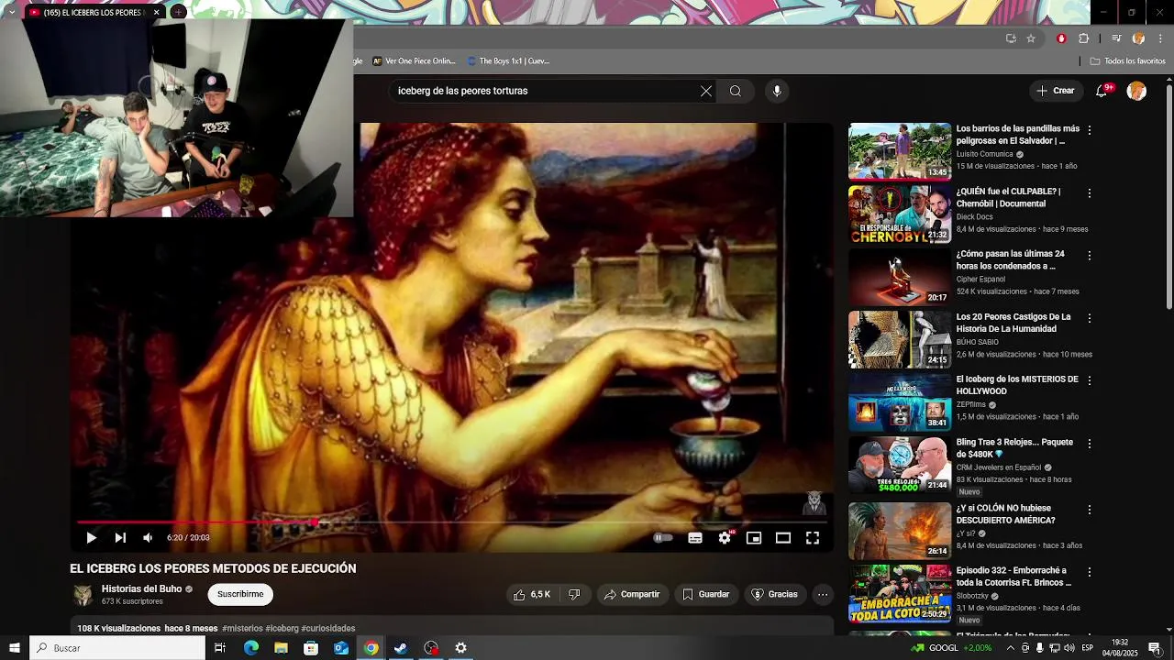Open File Explorer from the taskbar
This screenshot has width=1174, height=660.
coord(281,648)
